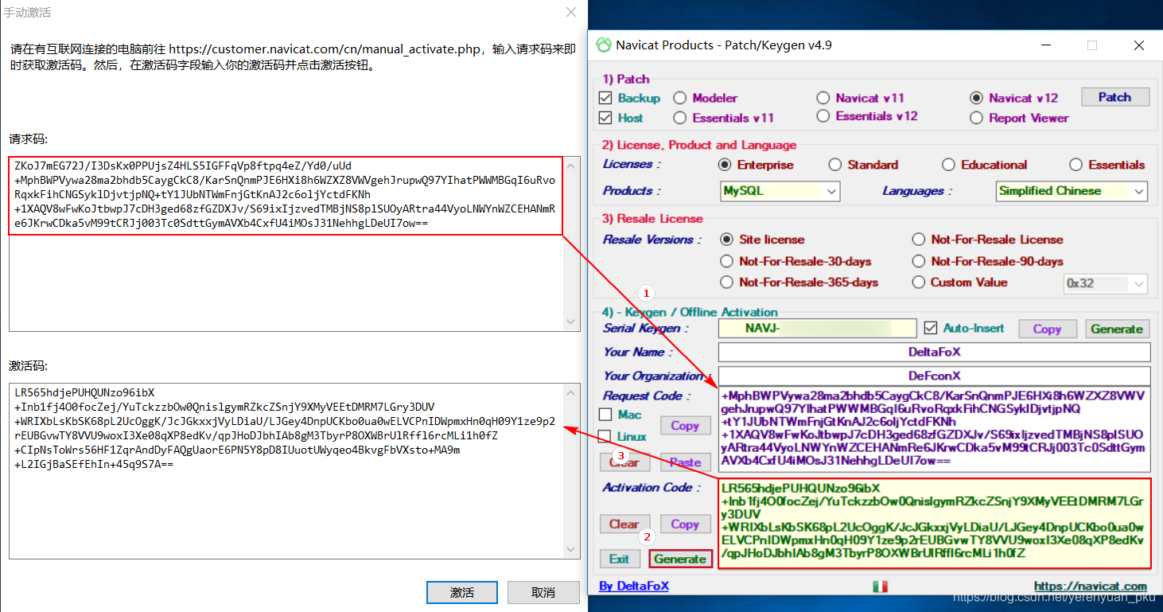Click the Your Name DeltaFoX field

(x=934, y=352)
